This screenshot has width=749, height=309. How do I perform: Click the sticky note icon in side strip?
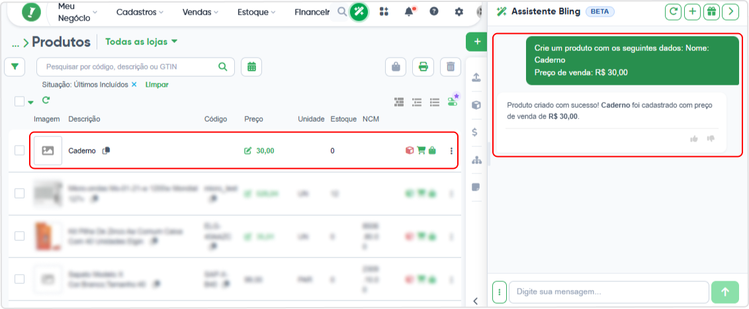tap(476, 187)
